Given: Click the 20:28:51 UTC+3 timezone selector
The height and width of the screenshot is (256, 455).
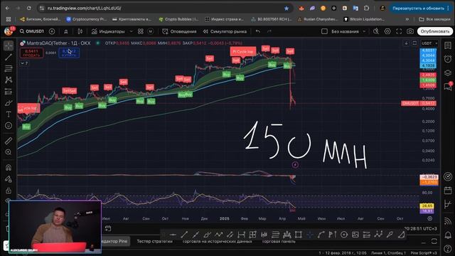Looking at the screenshot, I should (x=420, y=229).
